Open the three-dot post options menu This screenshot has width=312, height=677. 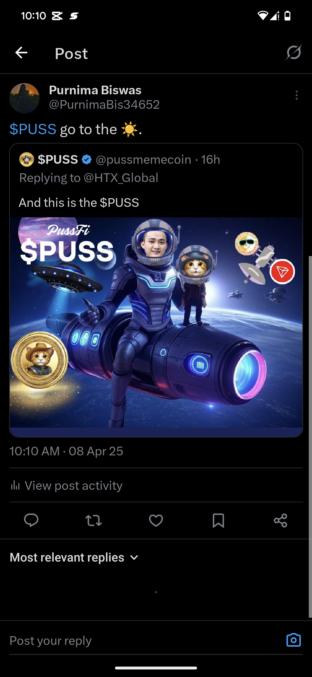297,95
